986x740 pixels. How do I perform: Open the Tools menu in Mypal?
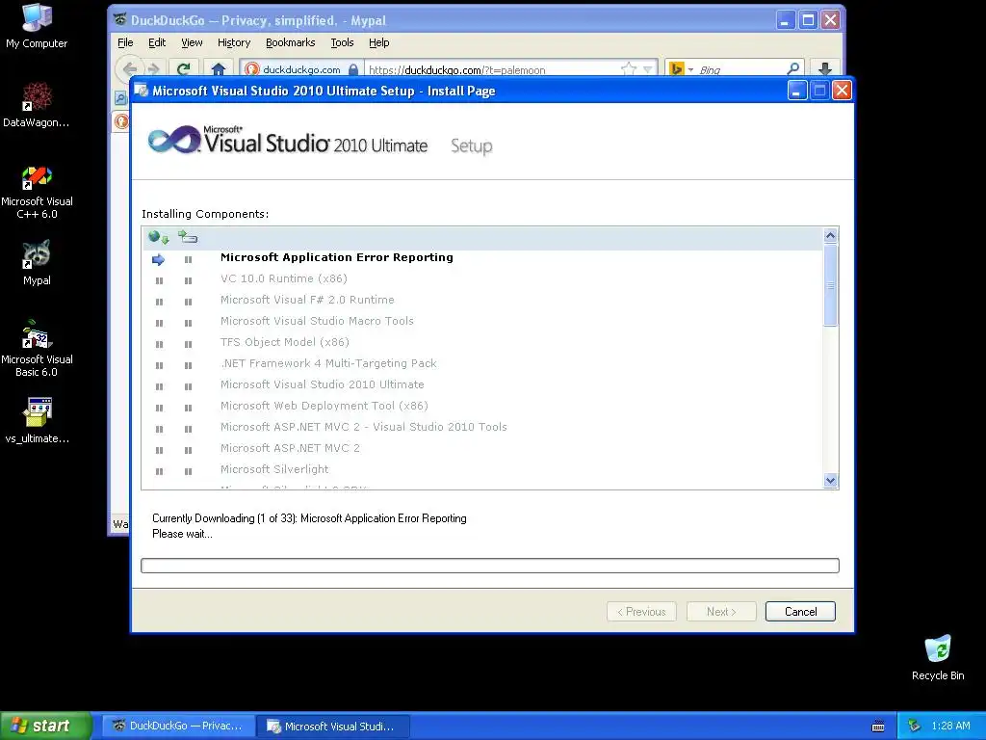(342, 42)
